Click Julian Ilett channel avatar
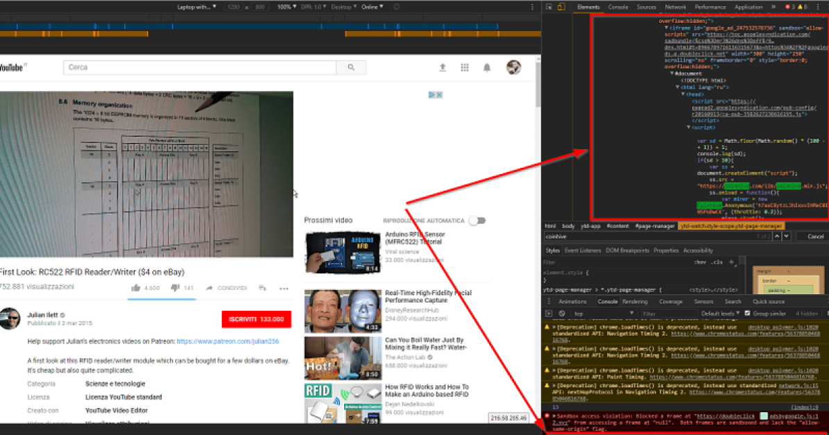Screen dimensions: 829x435 pos(10,318)
